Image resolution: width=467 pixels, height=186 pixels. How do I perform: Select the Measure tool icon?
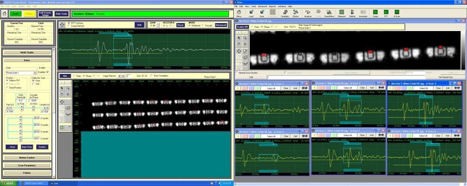pos(341,13)
